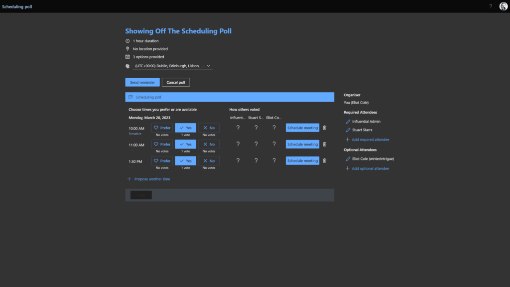Viewport: 510px width, 287px height.
Task: Click pencil icon next to Eliot Cole (winterIntrigue)
Action: (348, 159)
